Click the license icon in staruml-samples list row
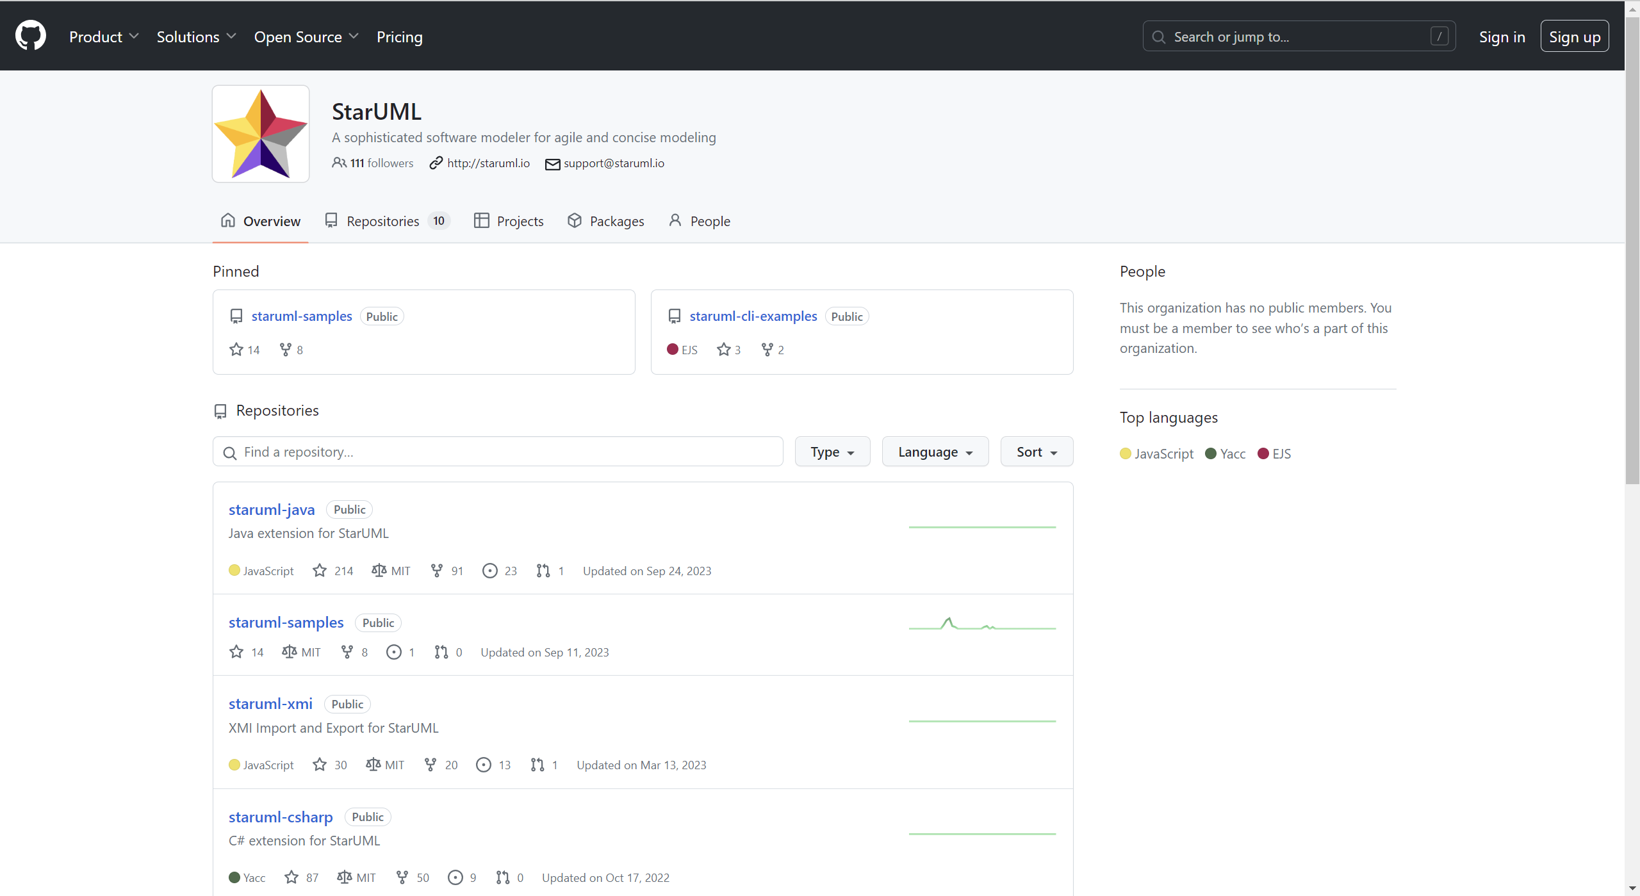 (x=290, y=652)
